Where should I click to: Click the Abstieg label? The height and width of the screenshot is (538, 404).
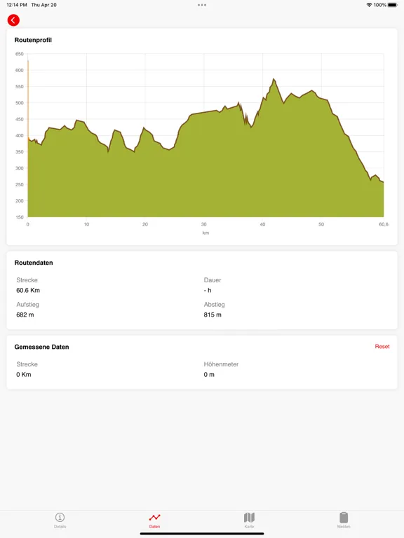coord(215,305)
